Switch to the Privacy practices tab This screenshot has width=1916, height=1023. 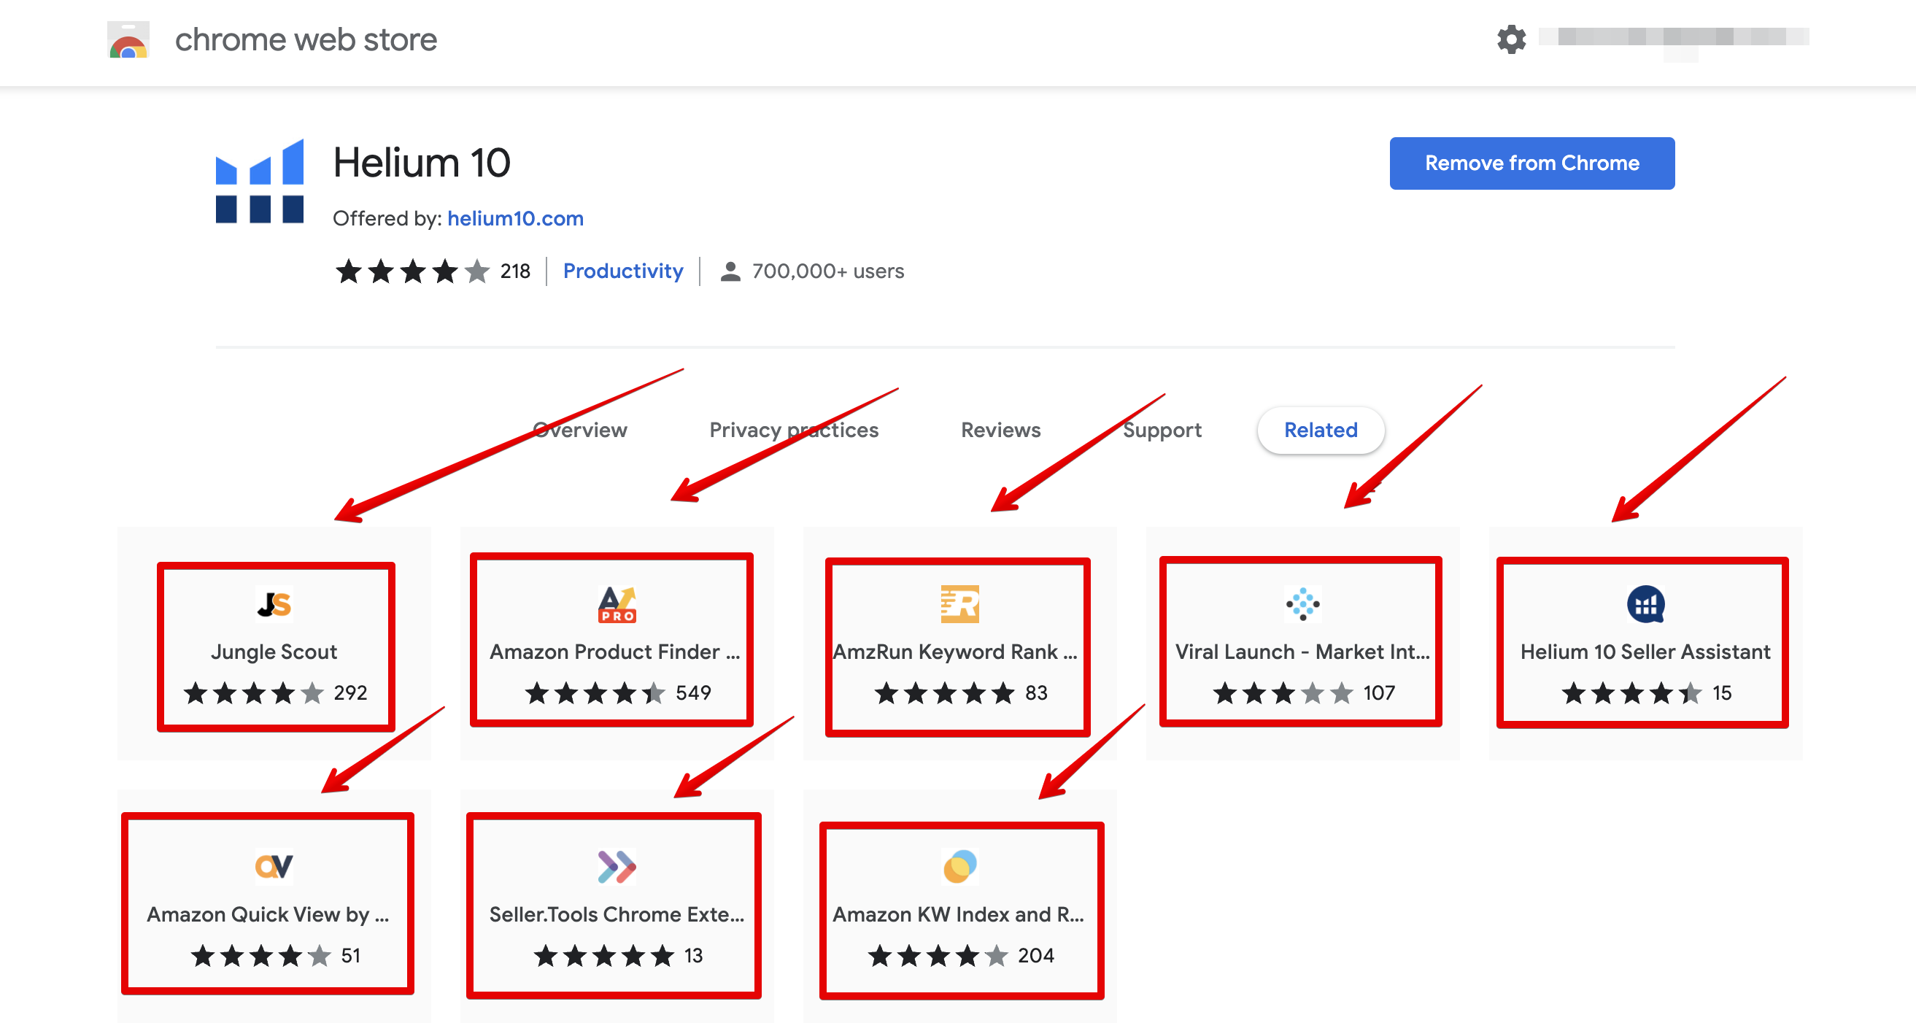click(794, 430)
